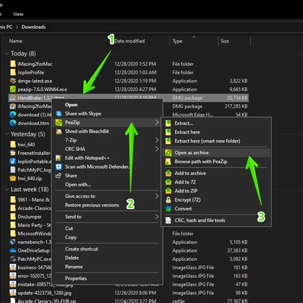The width and height of the screenshot is (303, 303).
Task: Expand the 7-Zip submenu arrow
Action: 157,140
